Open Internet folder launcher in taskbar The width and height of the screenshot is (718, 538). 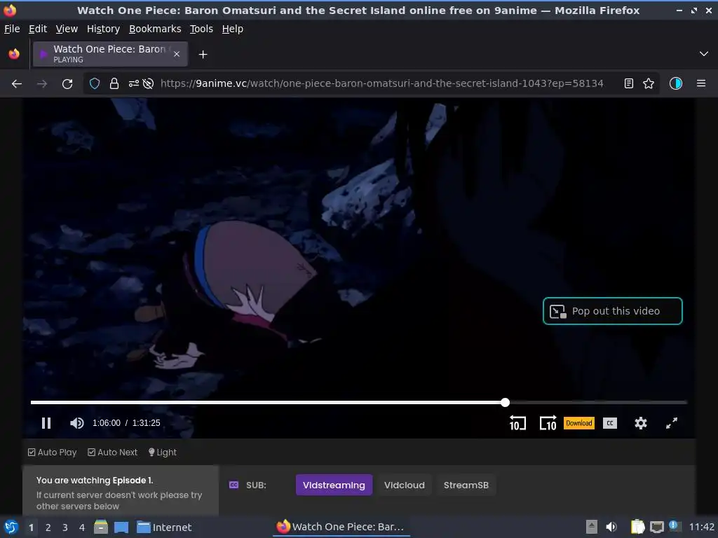164,527
